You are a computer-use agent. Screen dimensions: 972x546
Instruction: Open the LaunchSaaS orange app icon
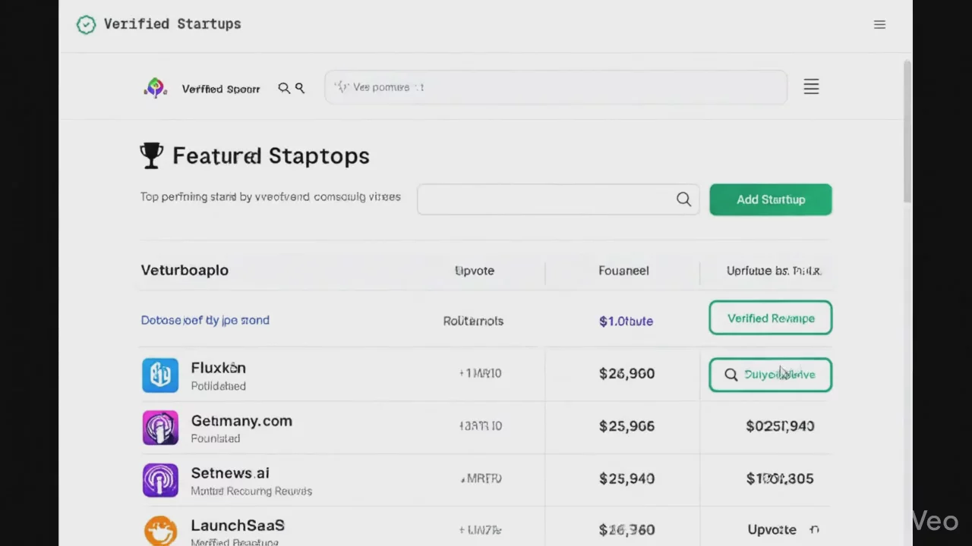[x=160, y=531]
